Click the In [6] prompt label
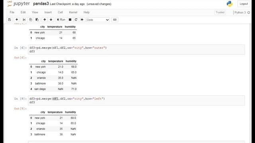 pyautogui.click(x=20, y=48)
